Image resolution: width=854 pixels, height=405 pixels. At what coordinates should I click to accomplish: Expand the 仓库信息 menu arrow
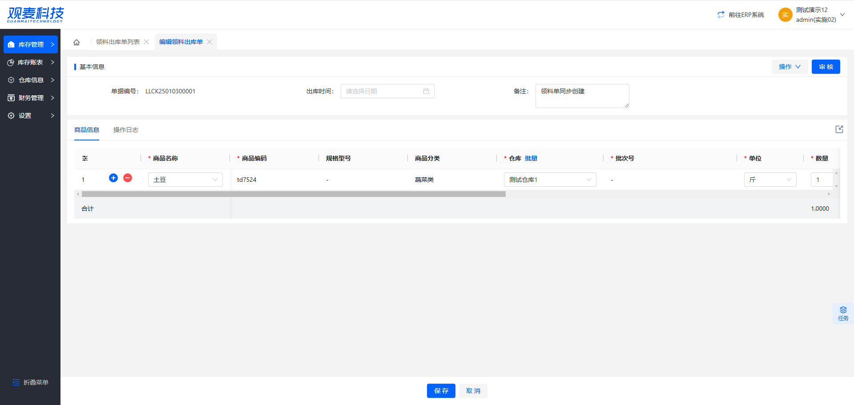click(x=52, y=80)
